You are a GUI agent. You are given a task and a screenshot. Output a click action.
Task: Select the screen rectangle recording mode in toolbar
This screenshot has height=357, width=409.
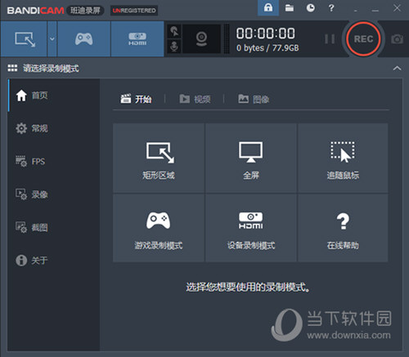(24, 39)
